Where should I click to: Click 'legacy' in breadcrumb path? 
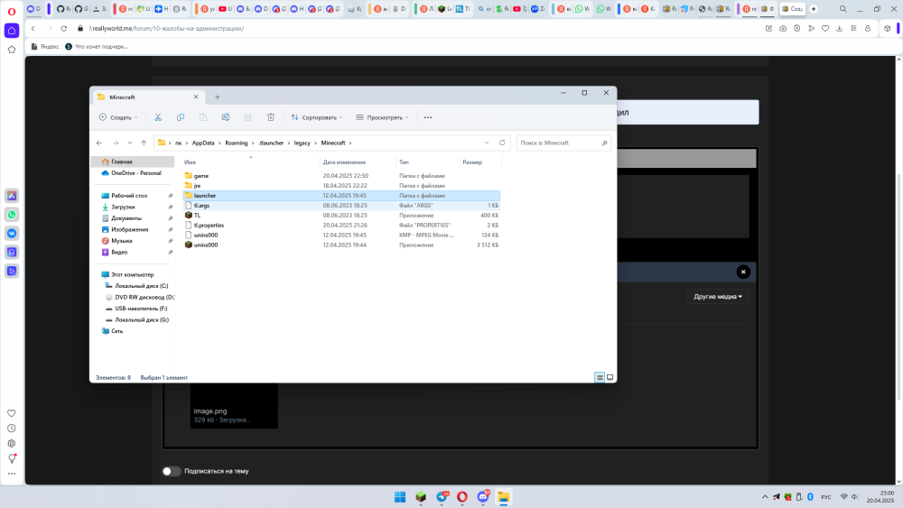click(303, 143)
